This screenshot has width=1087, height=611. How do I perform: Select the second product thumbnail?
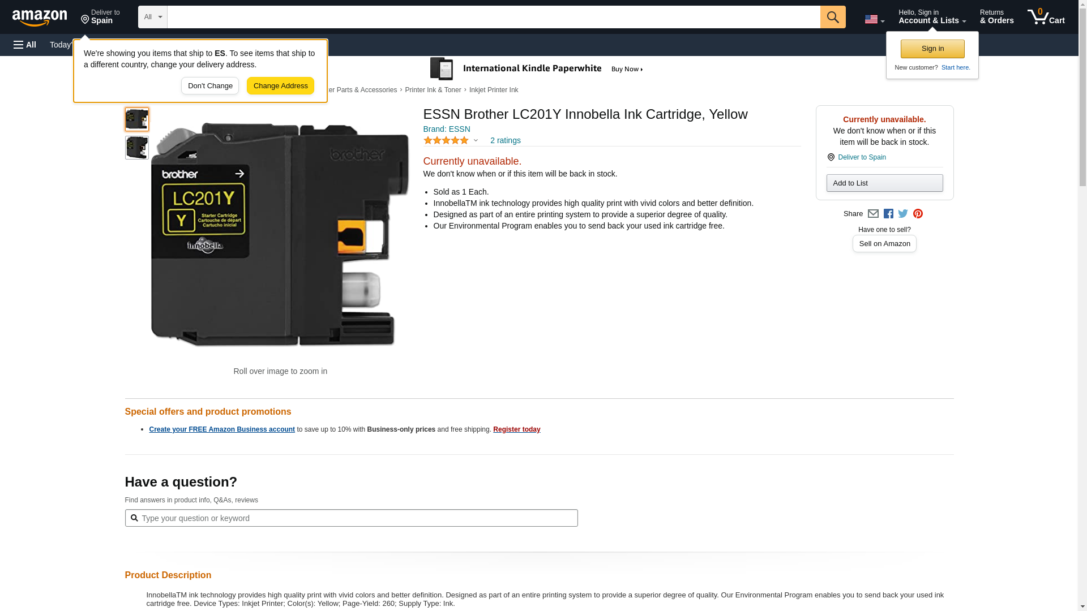tap(137, 148)
